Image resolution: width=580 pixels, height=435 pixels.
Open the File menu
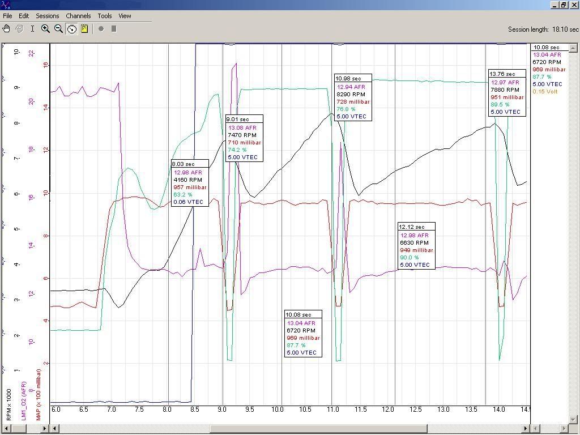tap(7, 16)
